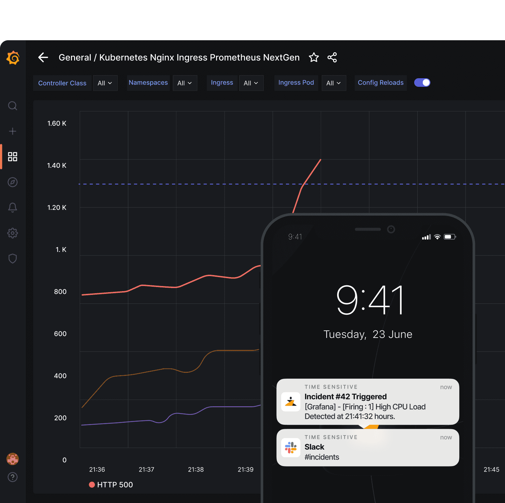Select the Config Reloads label

point(380,82)
